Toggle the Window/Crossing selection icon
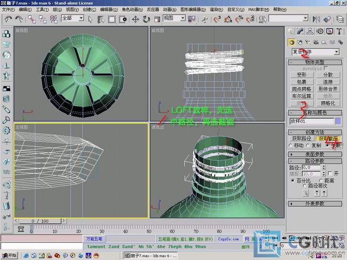The height and width of the screenshot is (260, 347). (123, 19)
